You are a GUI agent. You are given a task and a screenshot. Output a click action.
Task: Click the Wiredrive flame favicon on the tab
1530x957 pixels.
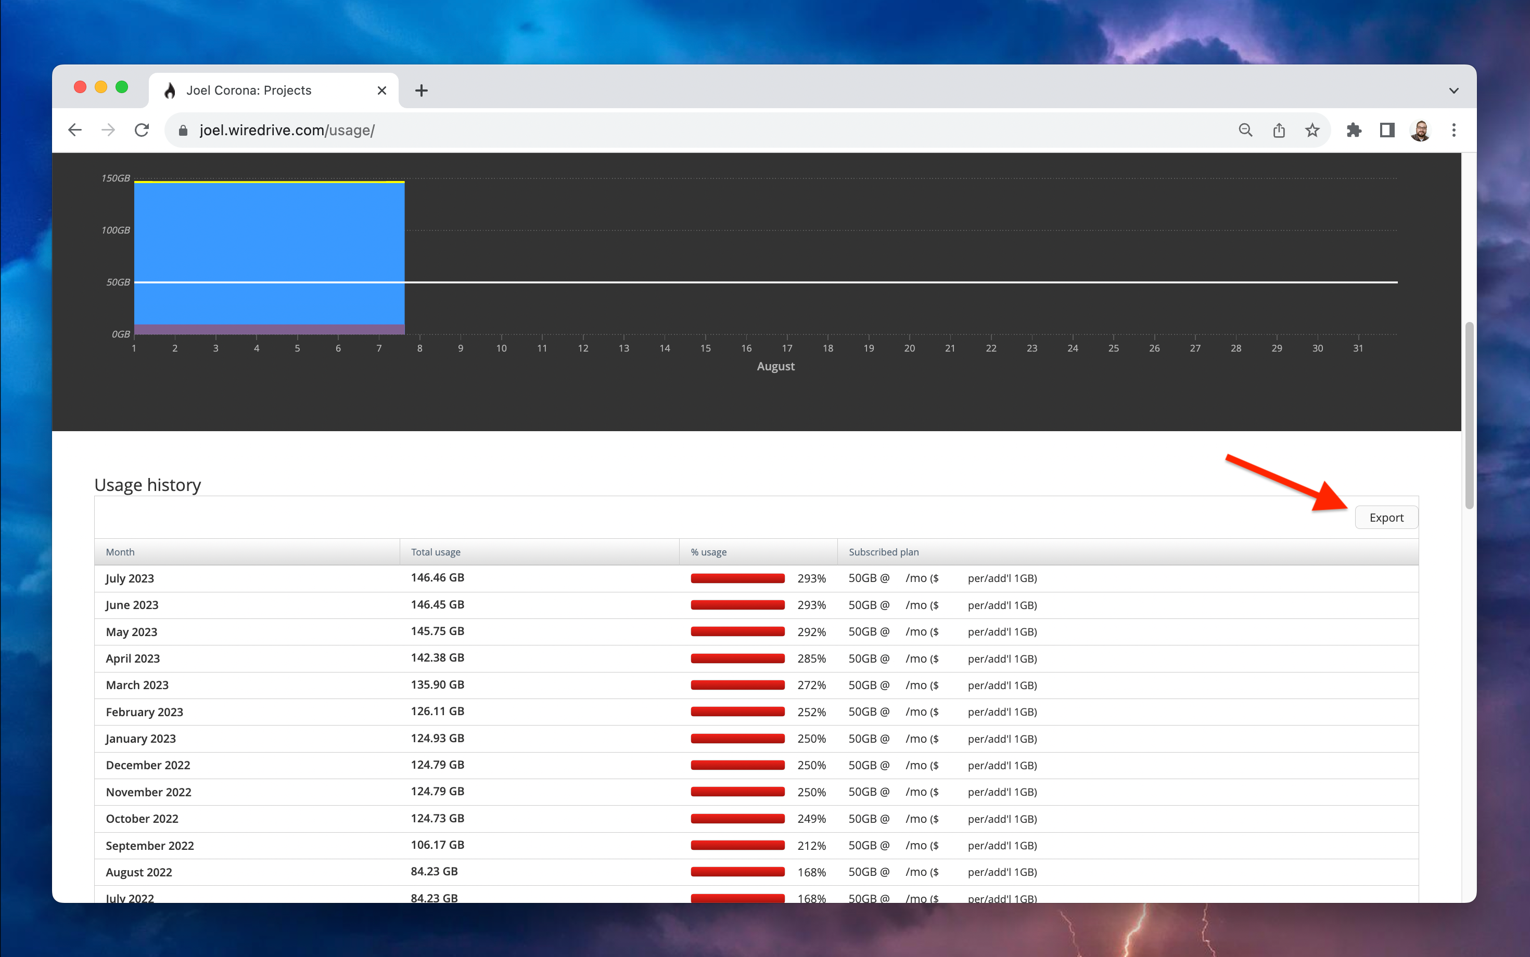point(170,90)
